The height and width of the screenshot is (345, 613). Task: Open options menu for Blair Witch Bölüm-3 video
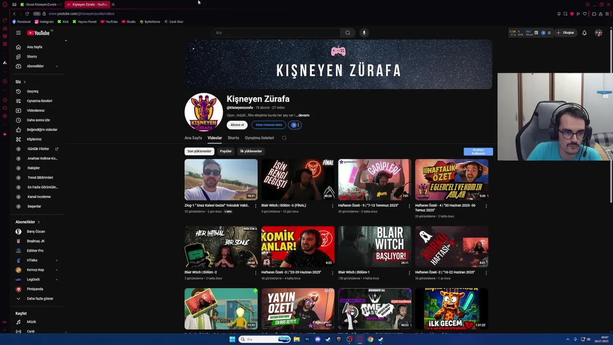pos(332,206)
